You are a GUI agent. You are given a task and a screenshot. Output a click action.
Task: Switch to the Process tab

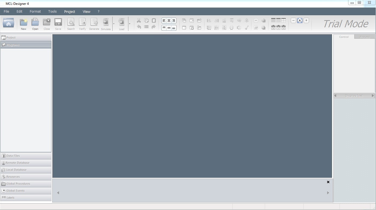click(364, 37)
